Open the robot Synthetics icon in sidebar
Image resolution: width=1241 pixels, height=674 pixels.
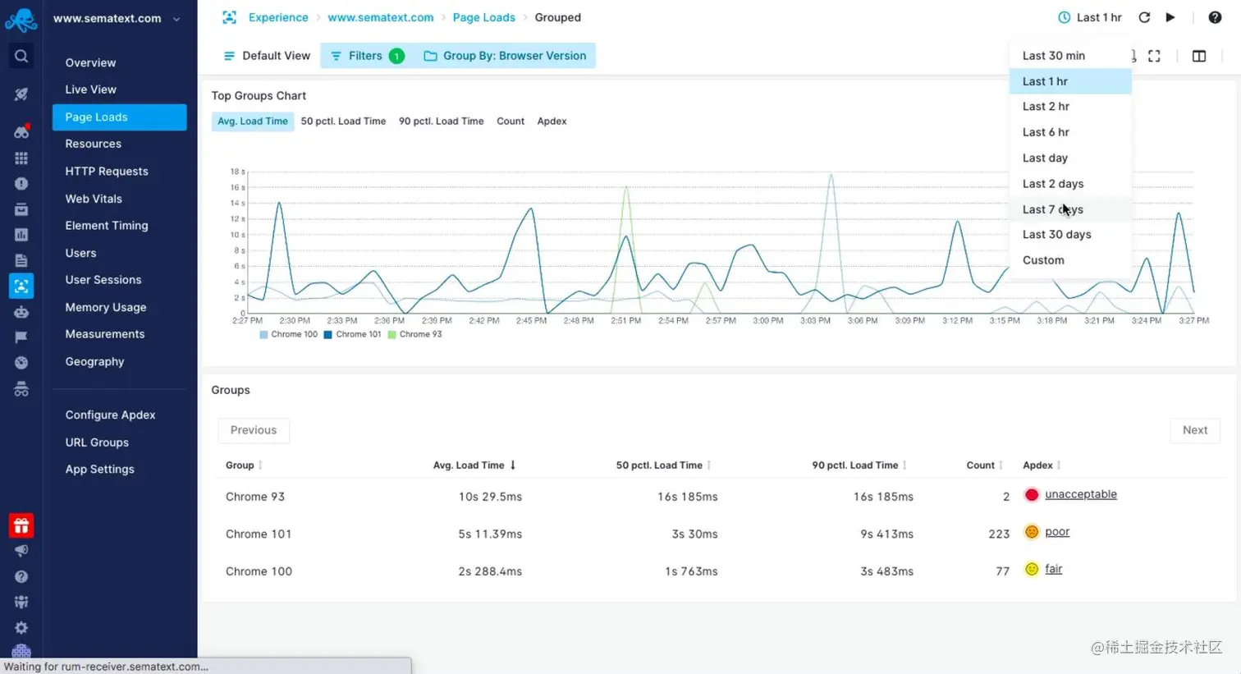pos(21,312)
